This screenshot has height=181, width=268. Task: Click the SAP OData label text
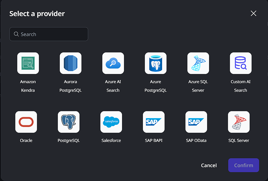click(x=196, y=141)
